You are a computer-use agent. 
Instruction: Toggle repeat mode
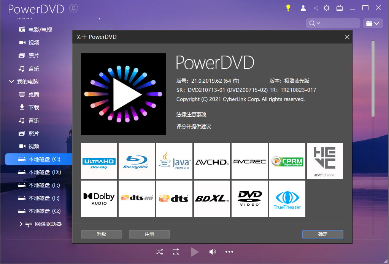(176, 252)
